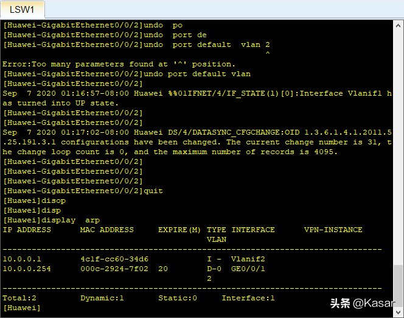Click the DATASYNC_CFGCHANGE log line
404x318 pixels.
click(x=197, y=142)
